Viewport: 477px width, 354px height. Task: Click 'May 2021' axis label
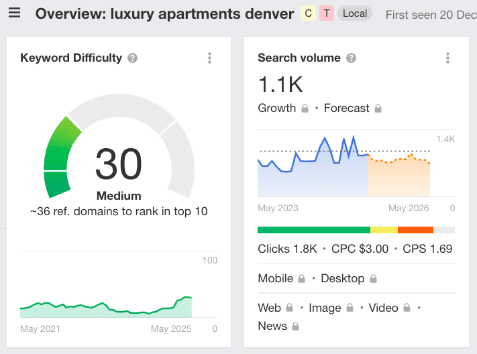40,329
